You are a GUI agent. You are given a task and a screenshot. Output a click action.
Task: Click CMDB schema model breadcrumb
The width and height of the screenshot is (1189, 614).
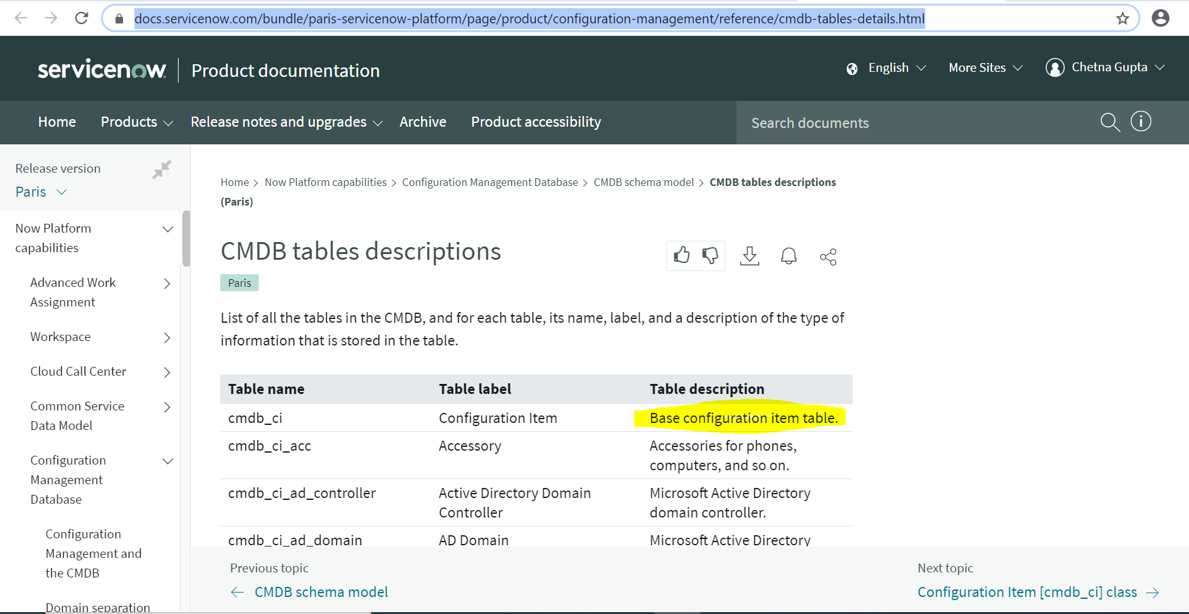(644, 182)
